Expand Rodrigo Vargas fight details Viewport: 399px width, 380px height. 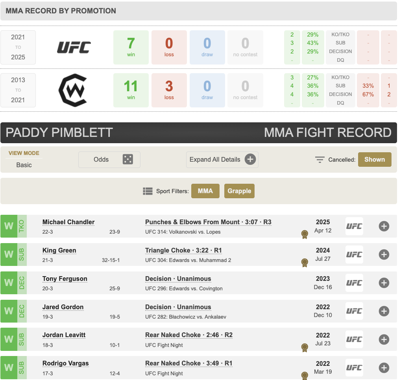384,367
